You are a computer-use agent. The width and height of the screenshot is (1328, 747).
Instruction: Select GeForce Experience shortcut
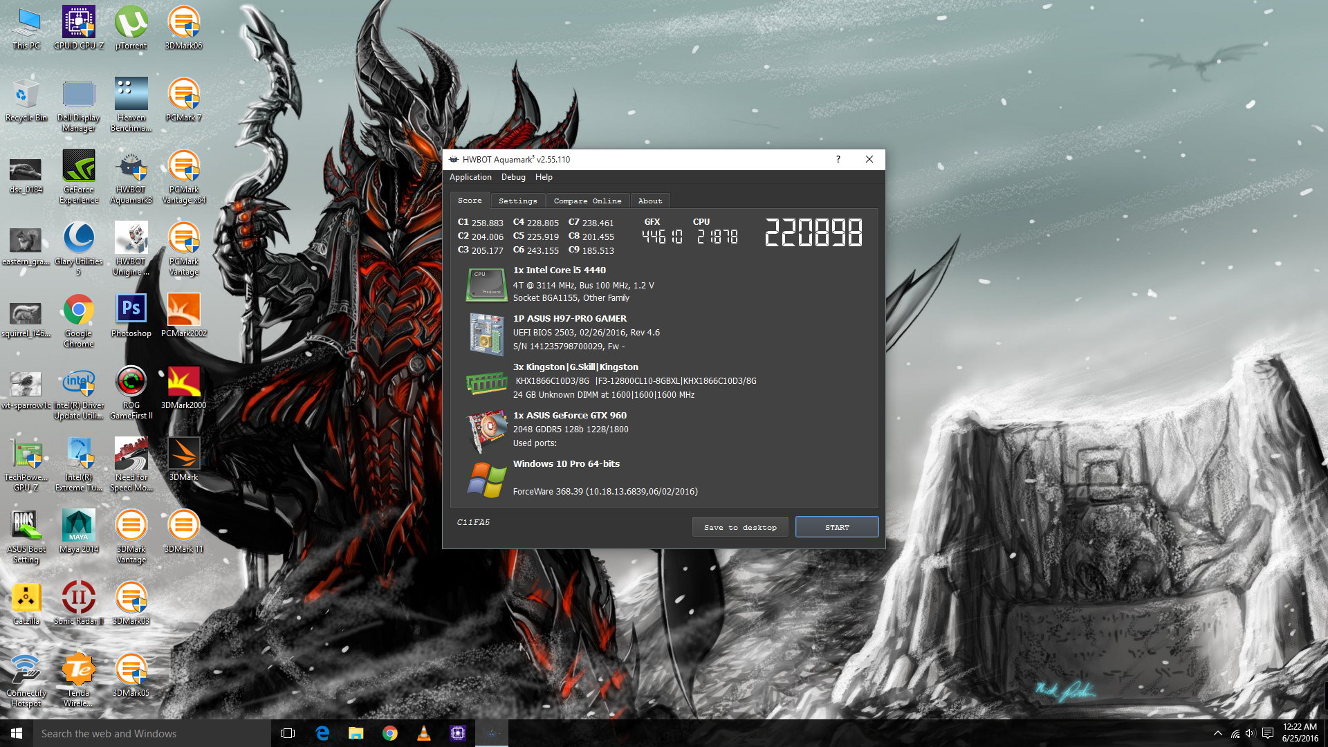[x=79, y=177]
